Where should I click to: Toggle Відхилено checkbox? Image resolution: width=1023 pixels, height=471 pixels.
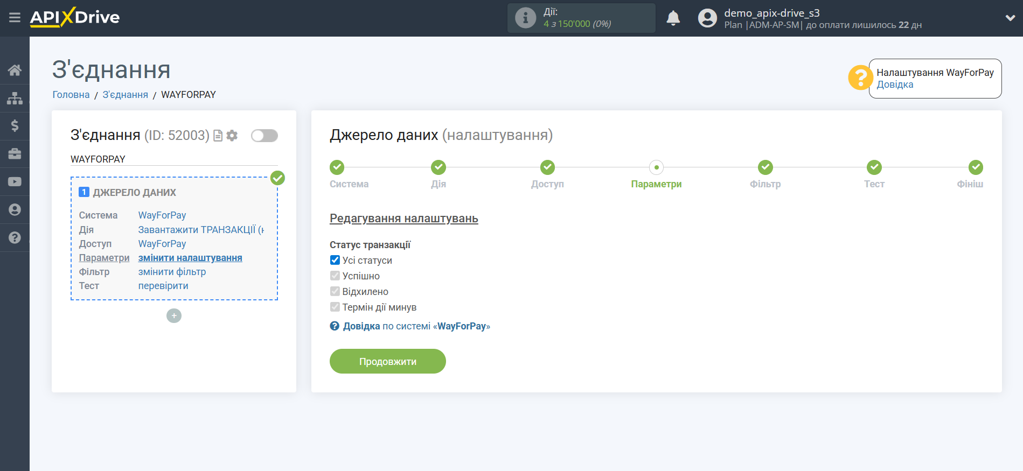tap(335, 292)
